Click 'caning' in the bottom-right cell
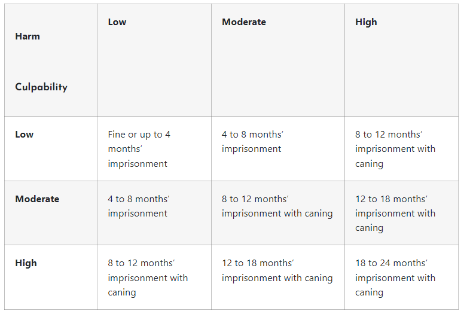The image size is (464, 314). [x=369, y=292]
